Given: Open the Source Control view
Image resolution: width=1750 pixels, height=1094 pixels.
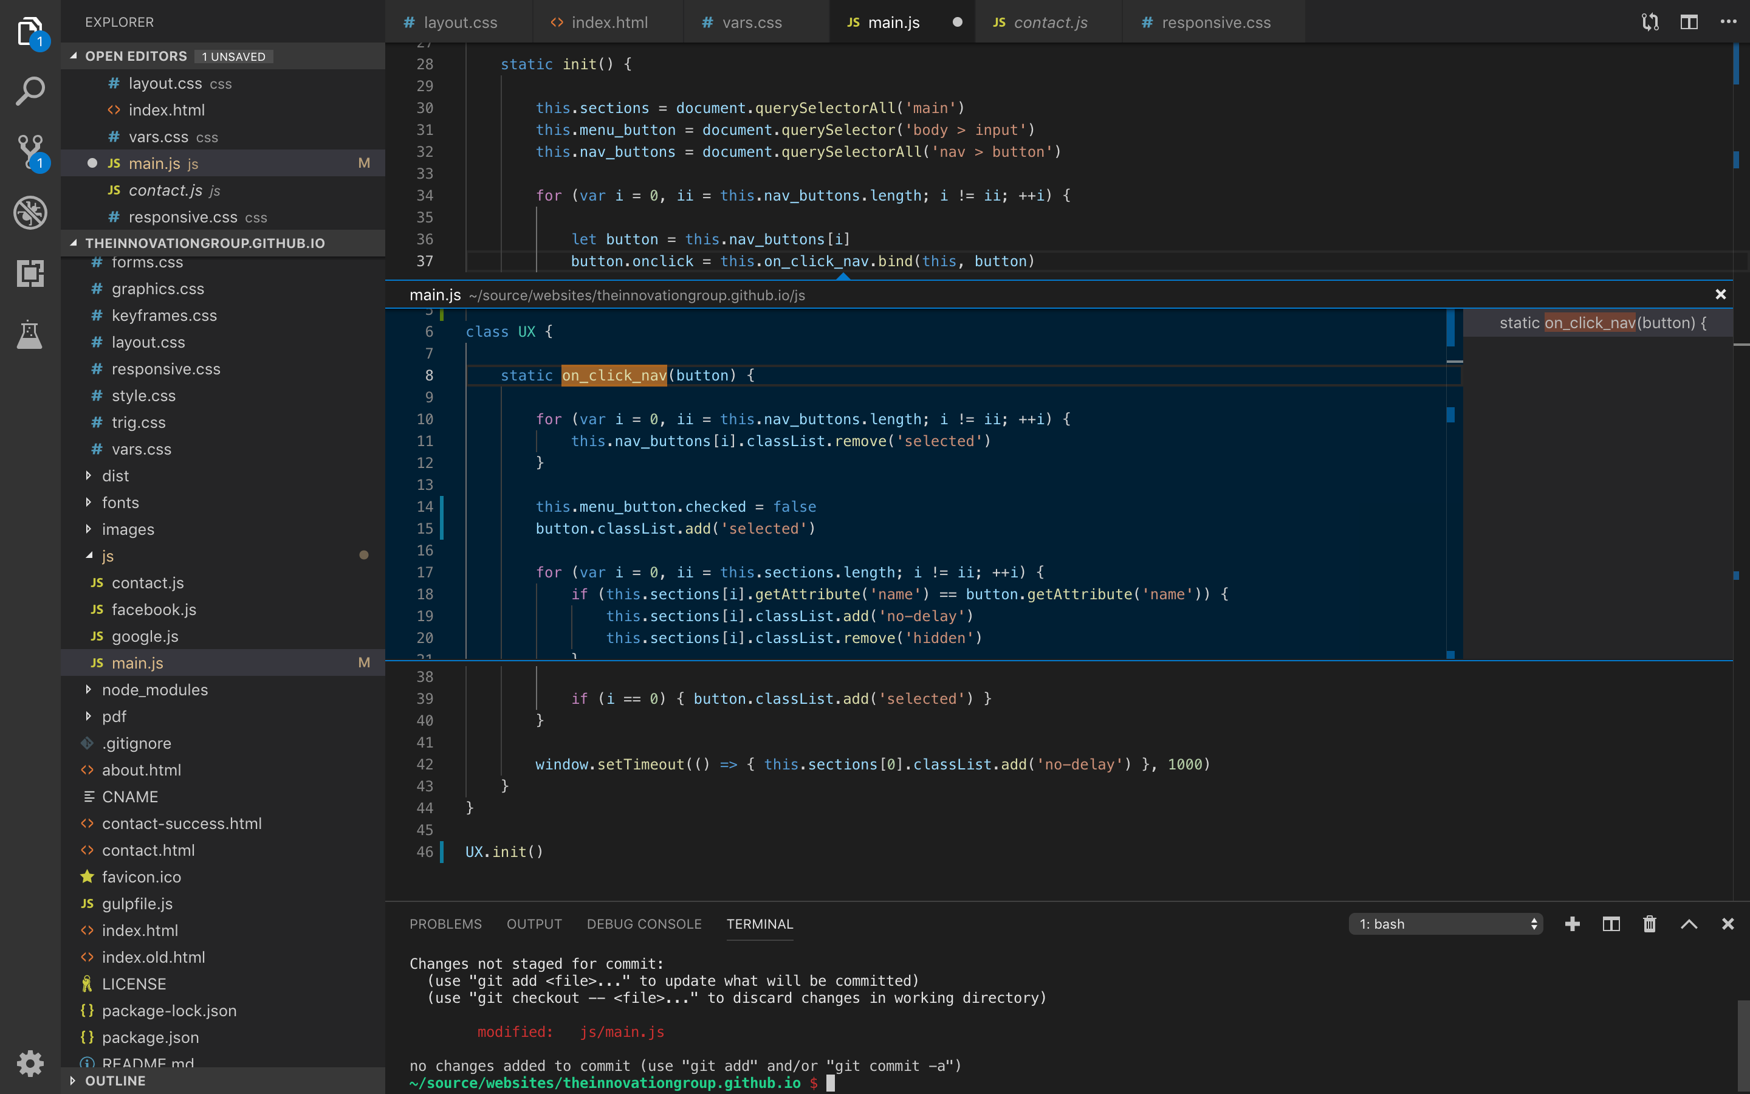Looking at the screenshot, I should (30, 152).
